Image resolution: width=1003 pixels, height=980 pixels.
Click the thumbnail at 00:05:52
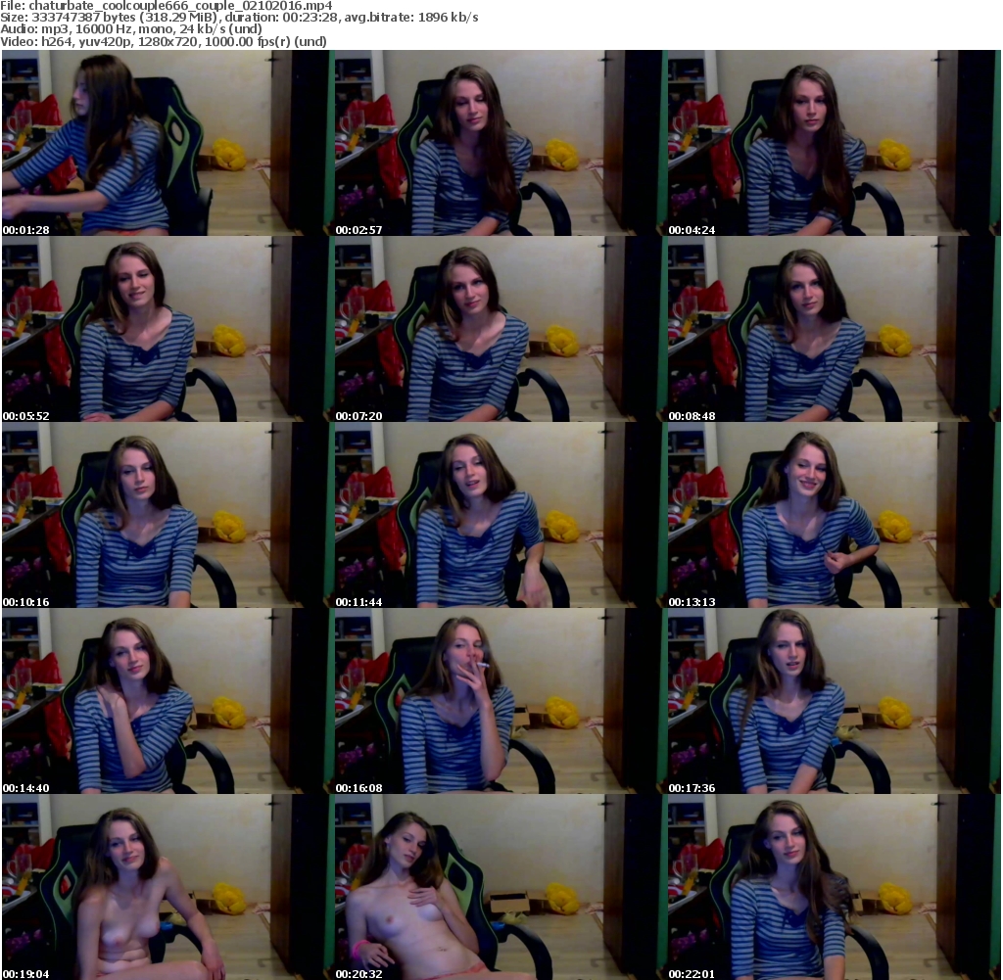coord(167,329)
